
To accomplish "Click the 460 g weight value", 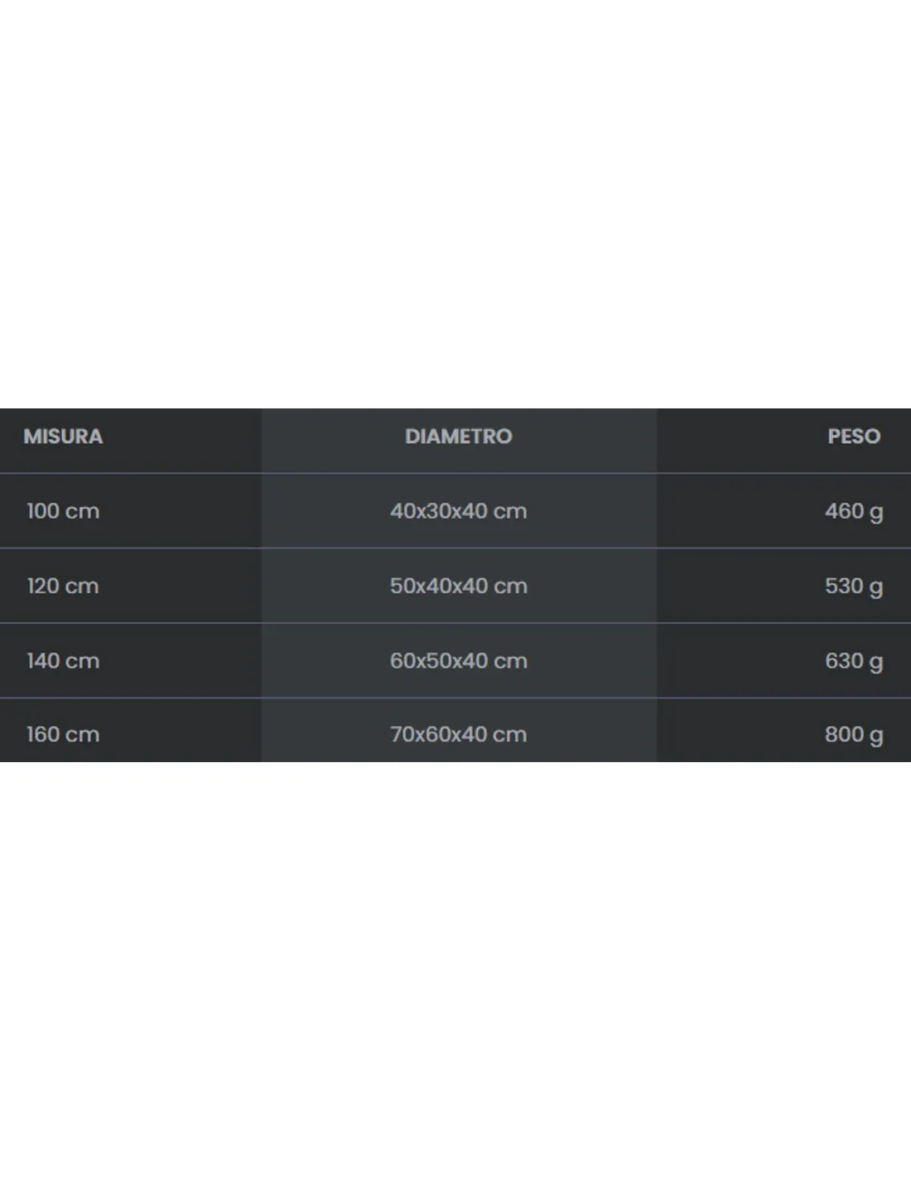I will click(854, 512).
